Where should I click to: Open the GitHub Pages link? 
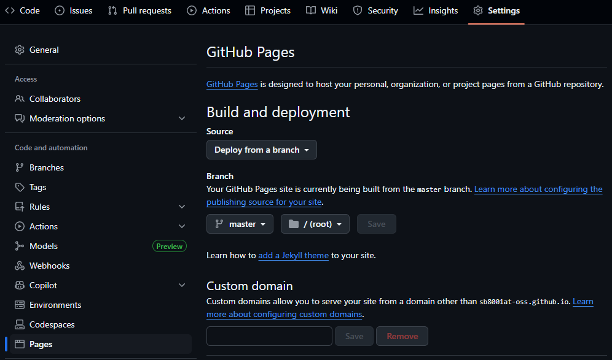tap(232, 84)
